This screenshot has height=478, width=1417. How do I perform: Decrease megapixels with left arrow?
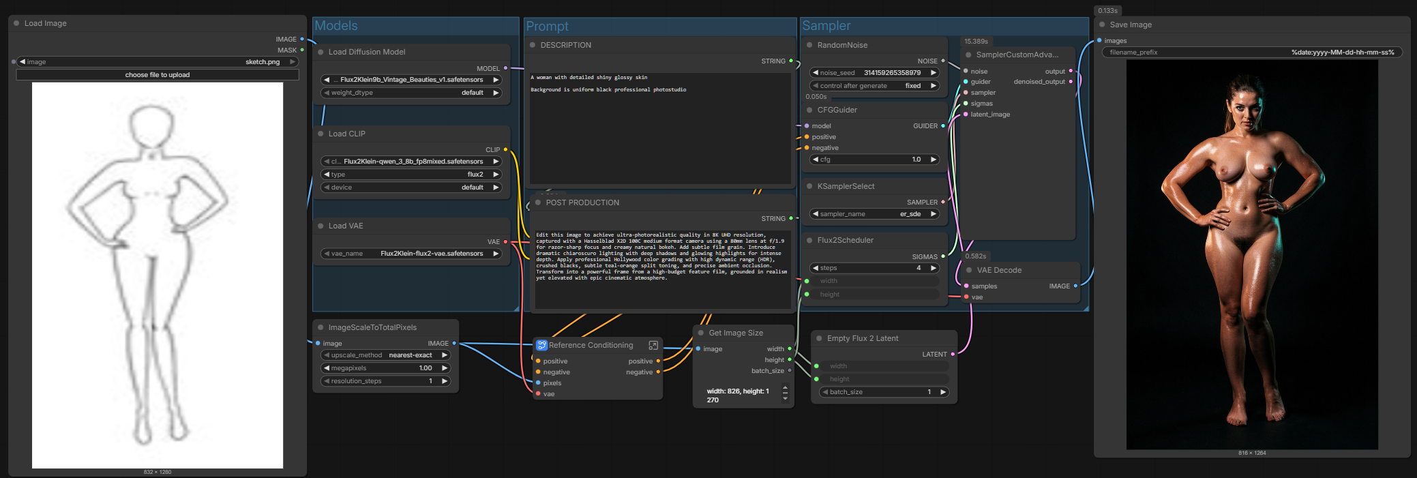click(x=327, y=368)
